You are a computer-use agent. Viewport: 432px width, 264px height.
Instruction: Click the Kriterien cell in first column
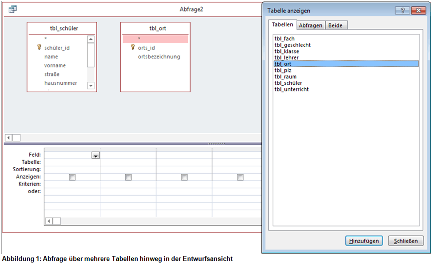(x=72, y=184)
